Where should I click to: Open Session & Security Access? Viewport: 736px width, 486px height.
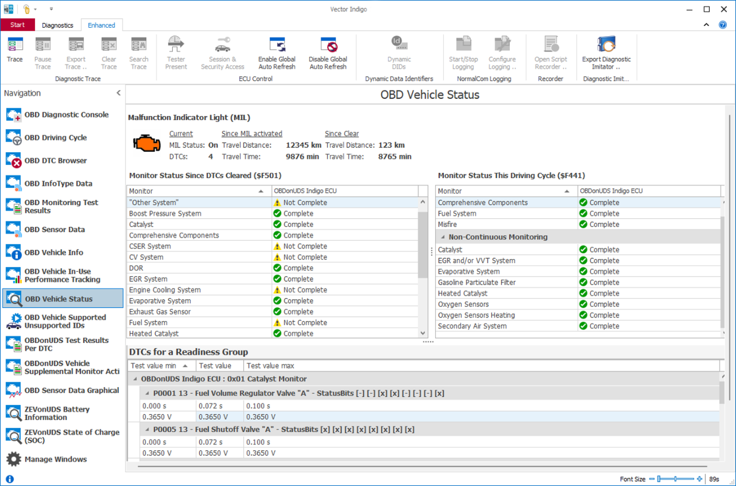pyautogui.click(x=222, y=53)
